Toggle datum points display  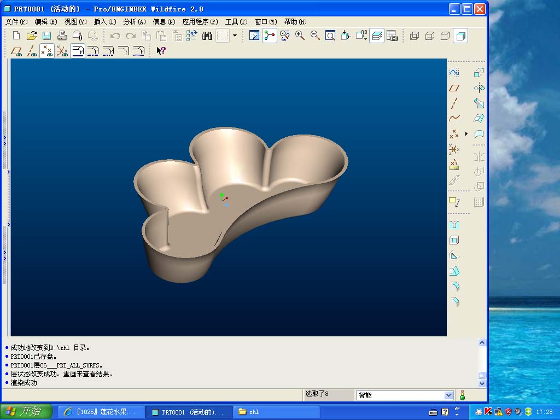click(47, 51)
